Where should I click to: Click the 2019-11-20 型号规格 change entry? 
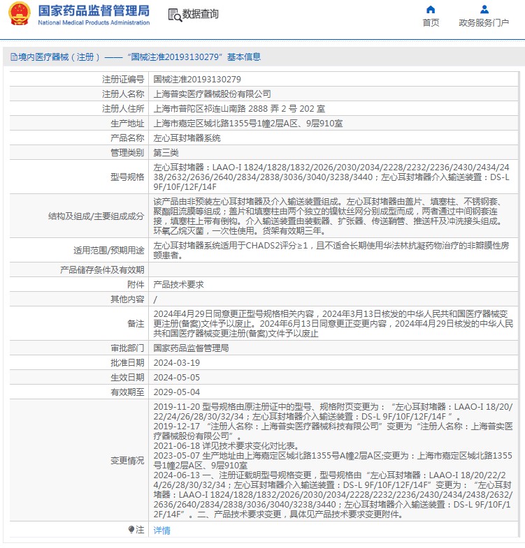[333, 412]
